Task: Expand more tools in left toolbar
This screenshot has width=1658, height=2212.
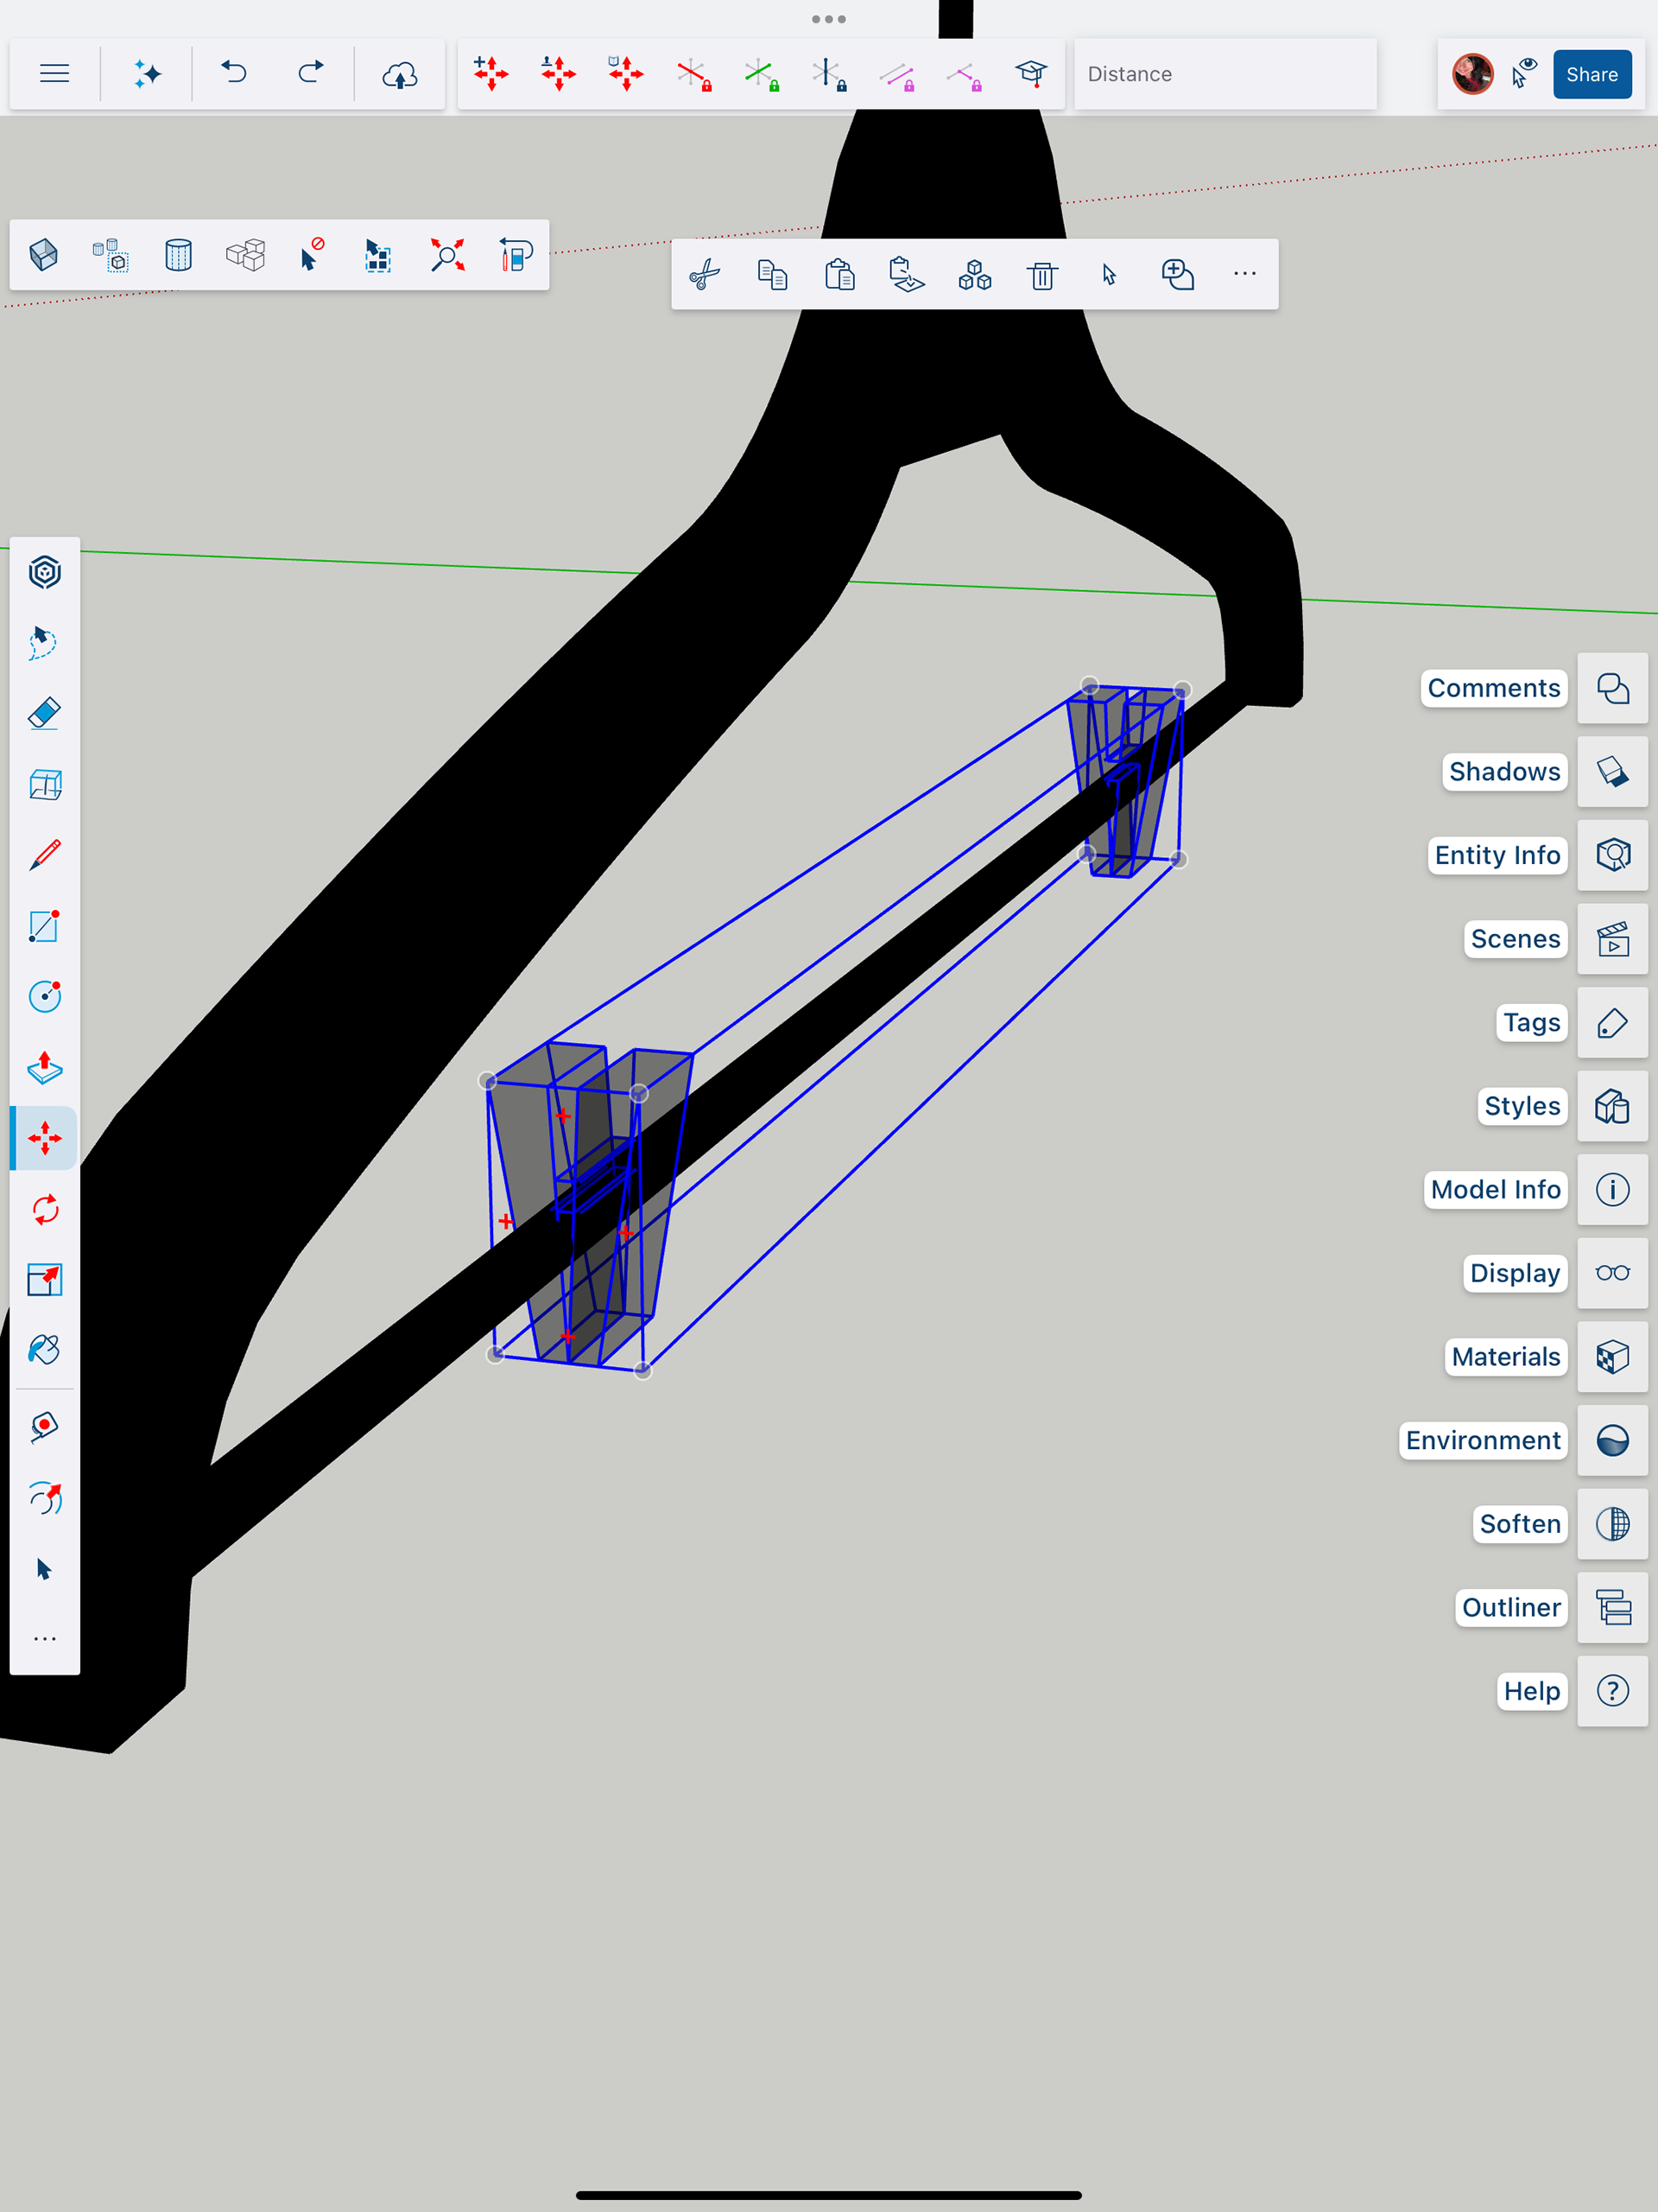Action: (45, 1639)
